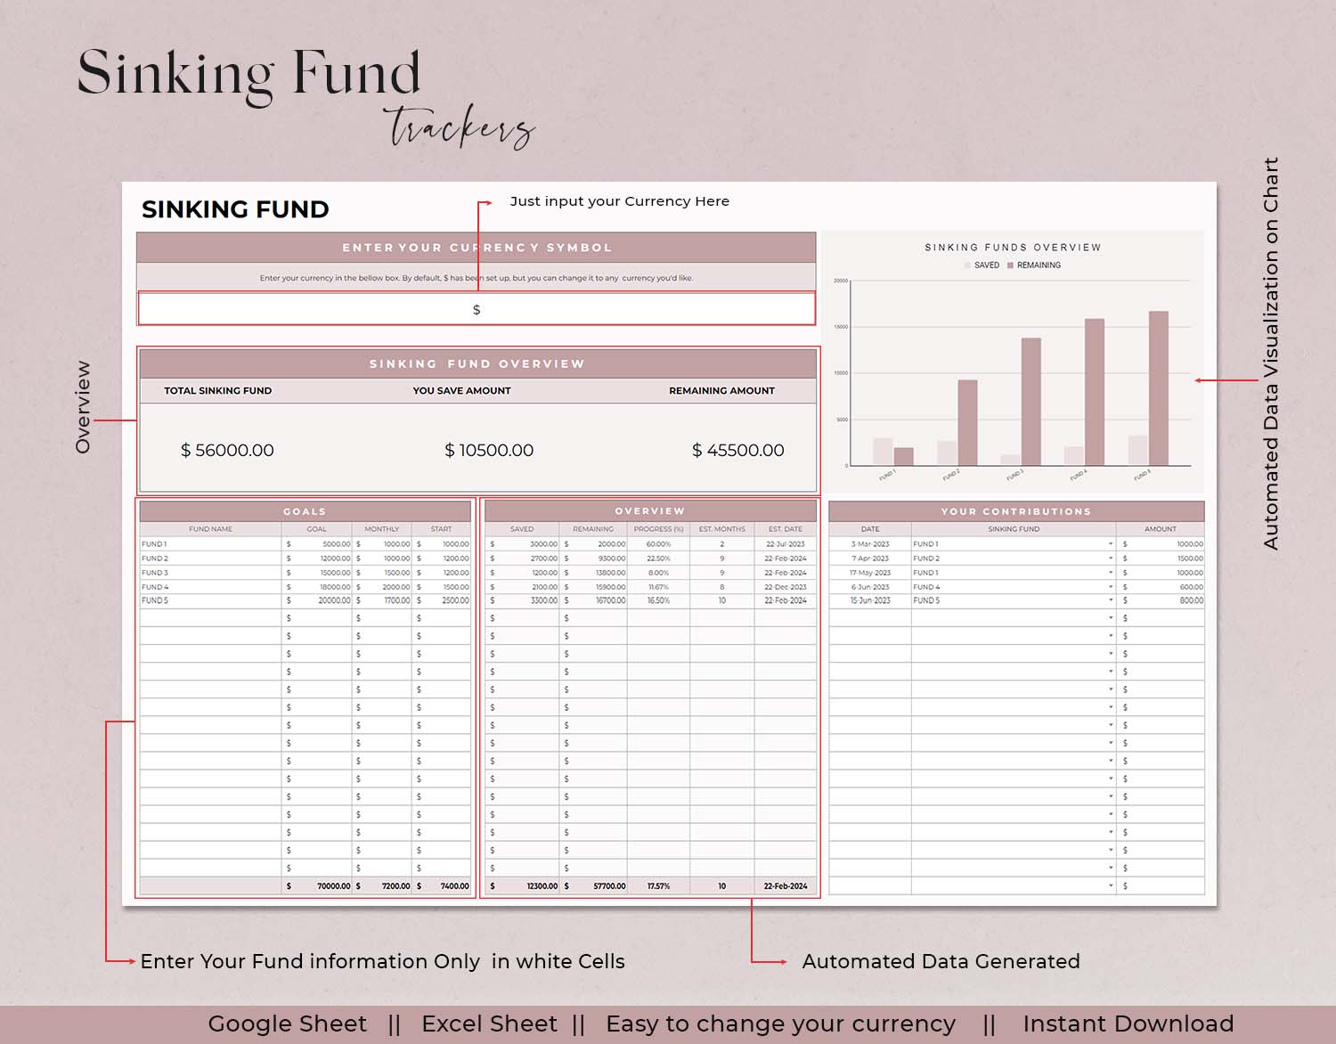Click contribution date 6-Jun-2023 cell
The image size is (1336, 1044).
(x=870, y=587)
